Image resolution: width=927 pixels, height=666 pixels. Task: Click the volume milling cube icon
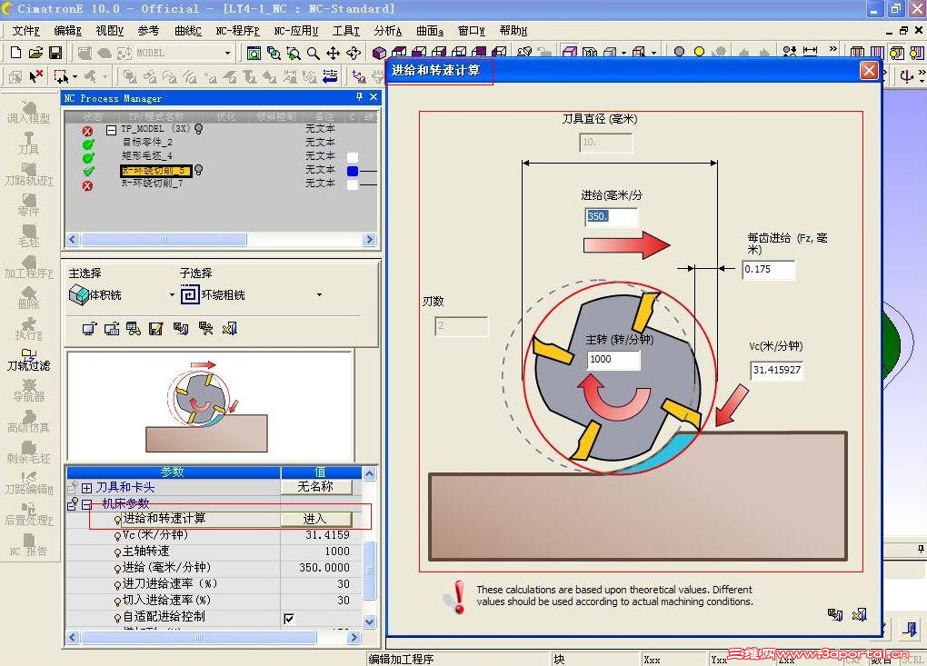tap(78, 294)
